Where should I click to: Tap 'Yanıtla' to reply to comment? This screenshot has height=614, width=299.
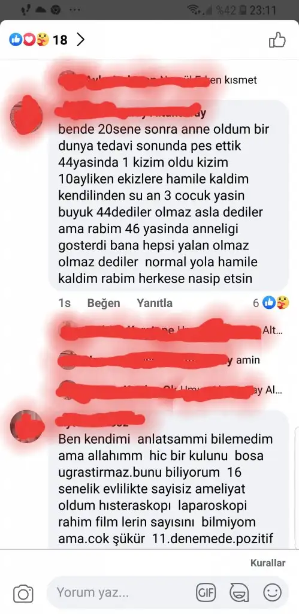(x=155, y=303)
